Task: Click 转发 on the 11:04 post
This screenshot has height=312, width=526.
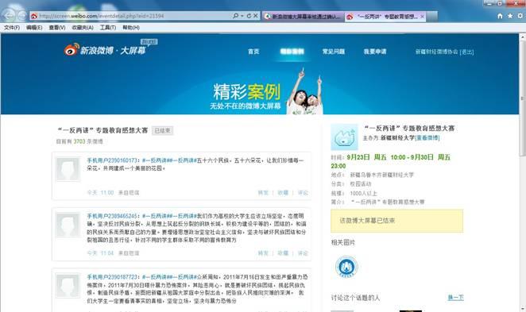Action: click(263, 253)
